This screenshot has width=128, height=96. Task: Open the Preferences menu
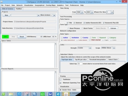[x=74, y=5]
